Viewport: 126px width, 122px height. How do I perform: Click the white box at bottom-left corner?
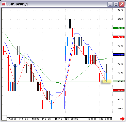4,118
